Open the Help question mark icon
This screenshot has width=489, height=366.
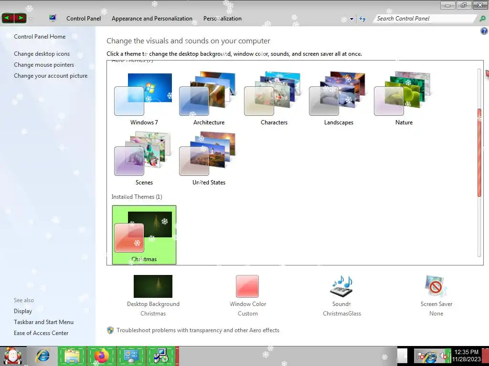pyautogui.click(x=484, y=31)
